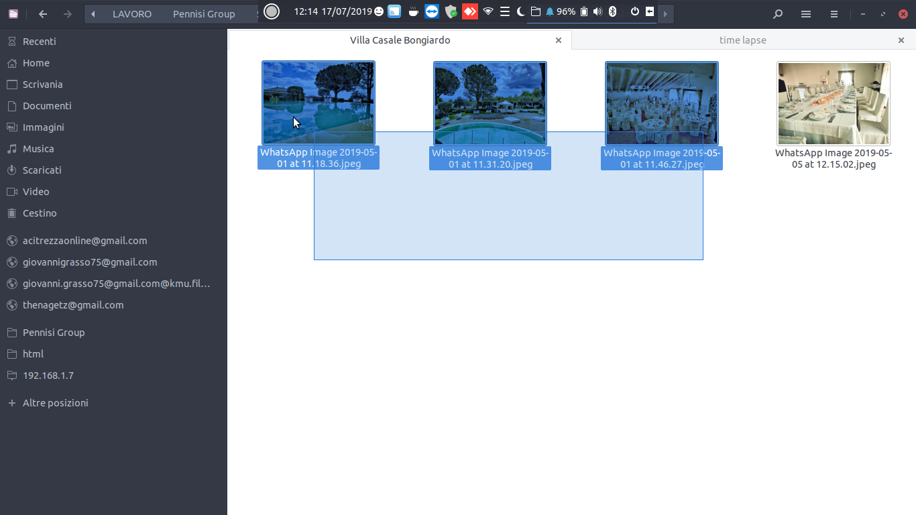Close the time lapse tab

click(x=901, y=40)
